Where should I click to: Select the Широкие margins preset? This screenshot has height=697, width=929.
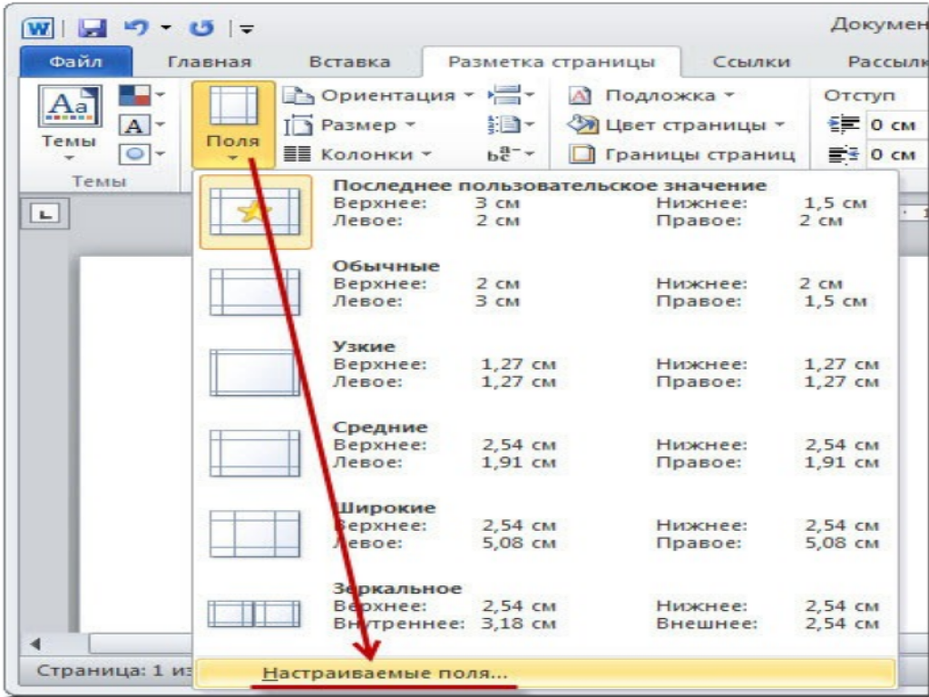tap(545, 534)
